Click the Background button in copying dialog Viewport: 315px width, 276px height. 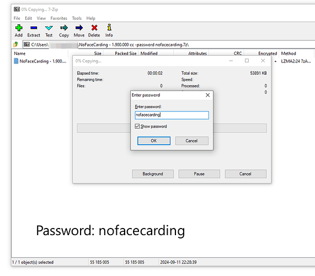(153, 174)
